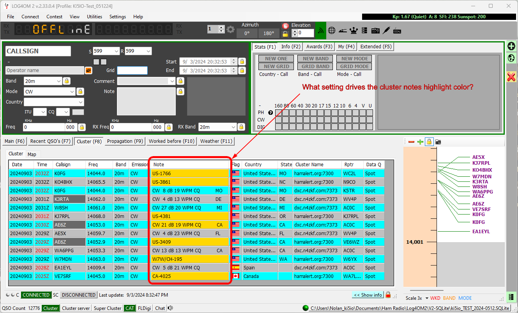The width and height of the screenshot is (518, 313).
Task: Select the EA1EYL spot row callsign
Action: click(x=69, y=267)
